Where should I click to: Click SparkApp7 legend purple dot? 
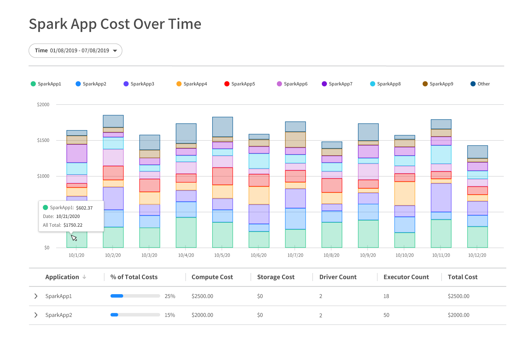[x=324, y=84]
